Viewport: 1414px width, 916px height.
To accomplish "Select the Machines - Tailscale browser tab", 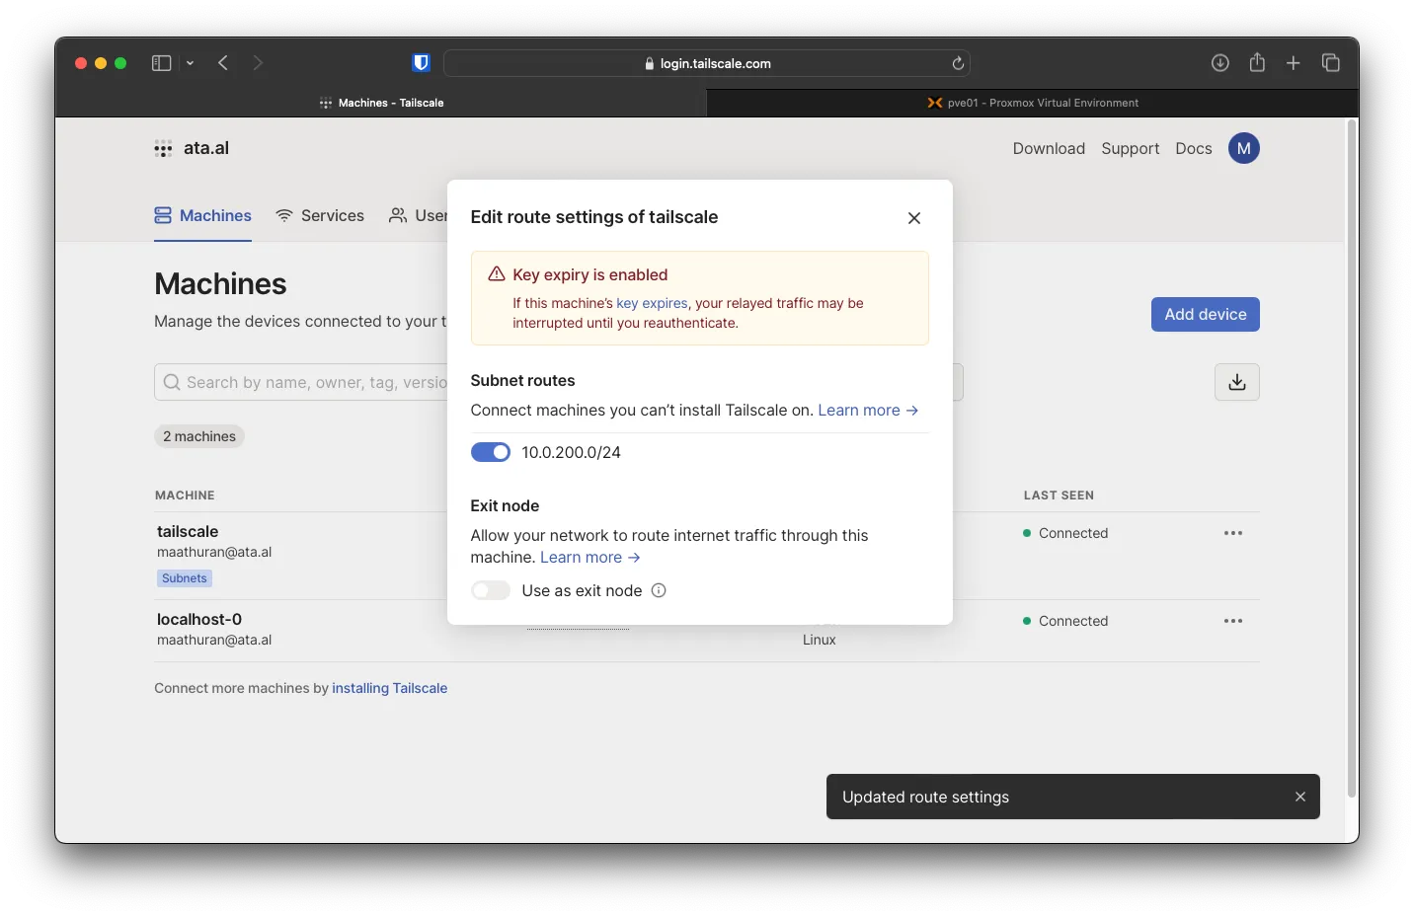I will coord(381,103).
